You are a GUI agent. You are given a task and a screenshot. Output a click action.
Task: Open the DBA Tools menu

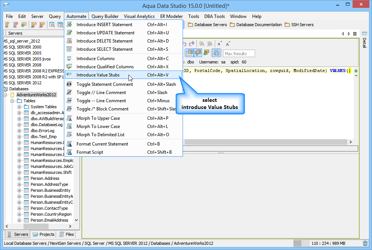(214, 16)
